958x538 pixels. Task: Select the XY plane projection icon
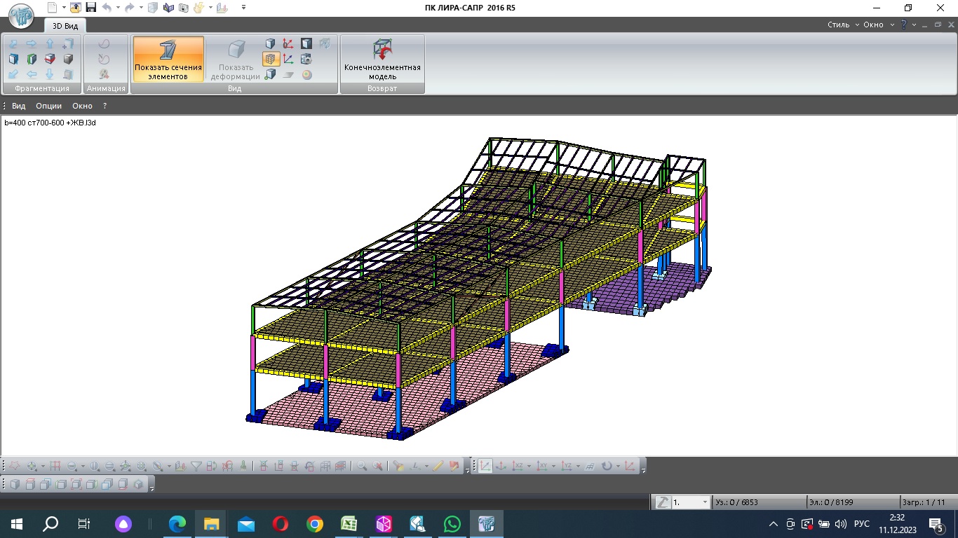click(x=542, y=466)
